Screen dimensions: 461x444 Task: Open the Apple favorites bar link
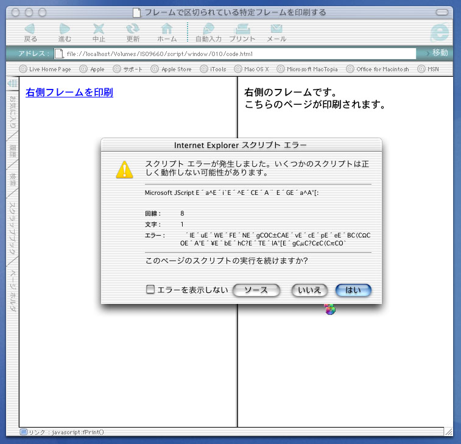92,69
